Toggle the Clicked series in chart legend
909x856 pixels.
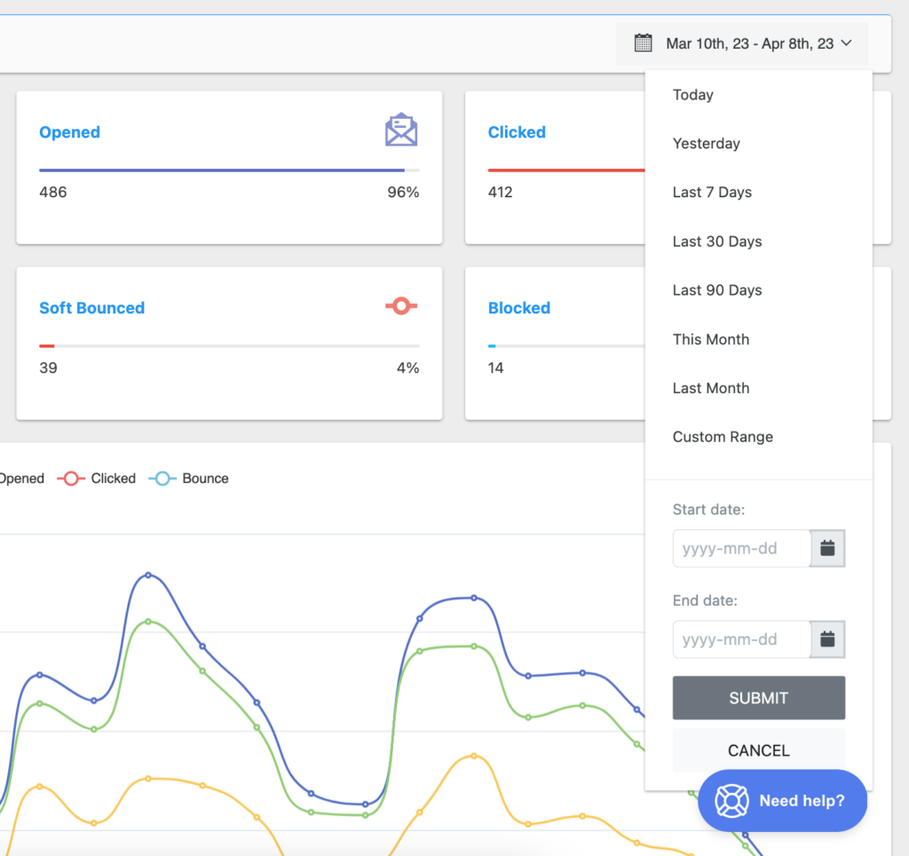(x=96, y=479)
